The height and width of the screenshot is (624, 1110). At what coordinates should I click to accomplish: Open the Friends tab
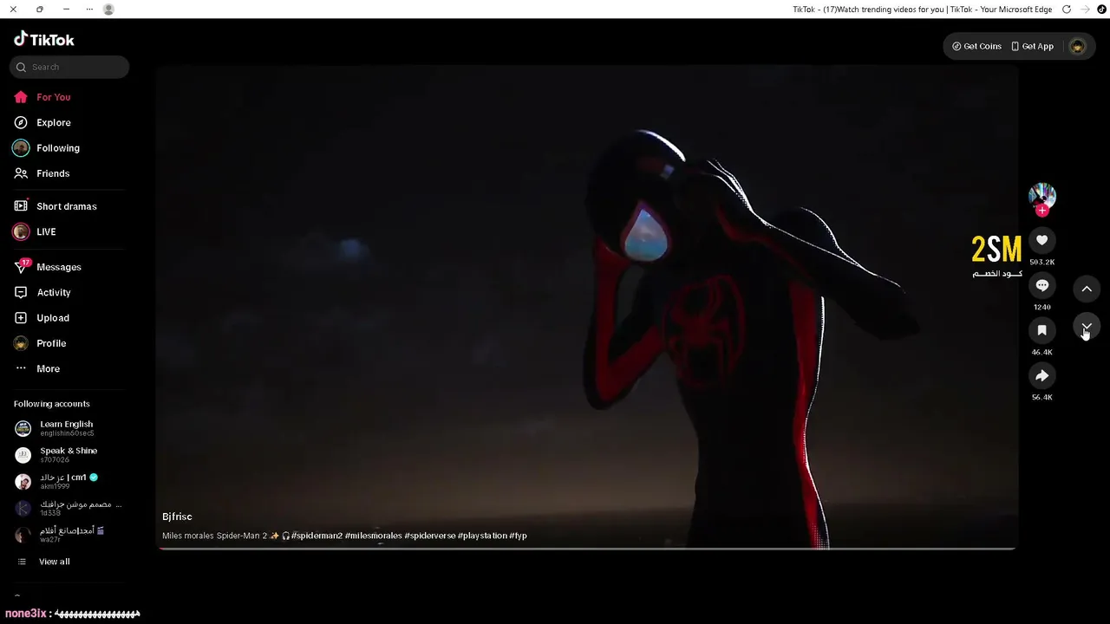[53, 173]
